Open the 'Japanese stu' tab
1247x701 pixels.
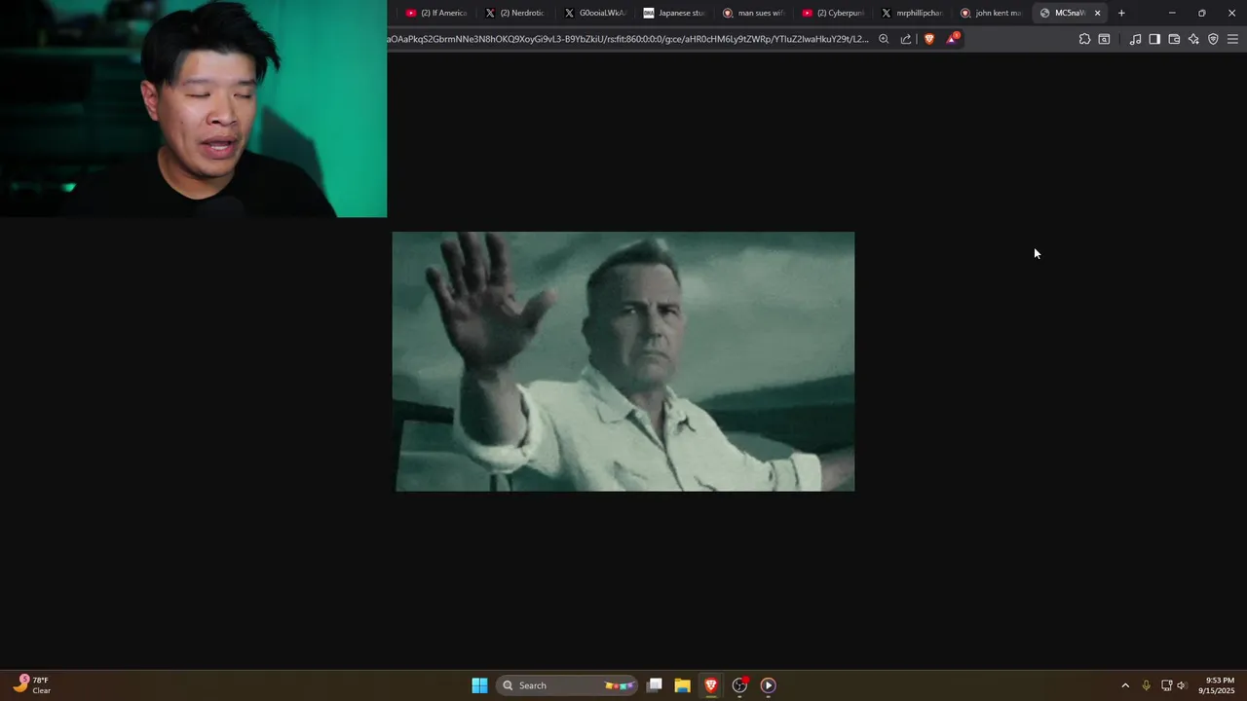[x=673, y=13]
